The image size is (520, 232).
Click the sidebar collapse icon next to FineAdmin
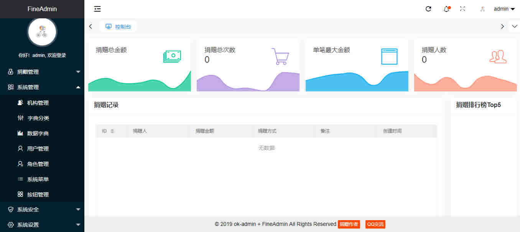coord(97,9)
